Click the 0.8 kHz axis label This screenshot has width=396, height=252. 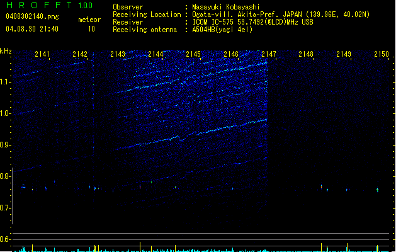point(6,176)
